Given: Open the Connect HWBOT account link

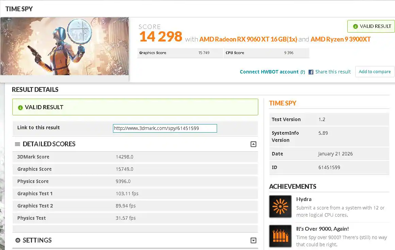Looking at the screenshot, I should pos(269,72).
